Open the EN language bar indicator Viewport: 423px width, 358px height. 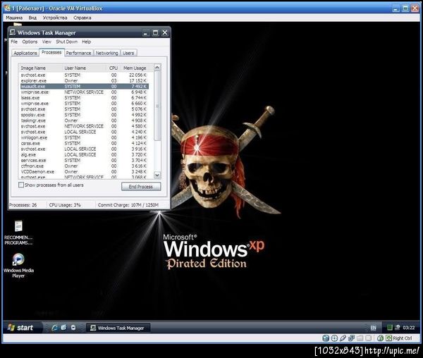374,328
